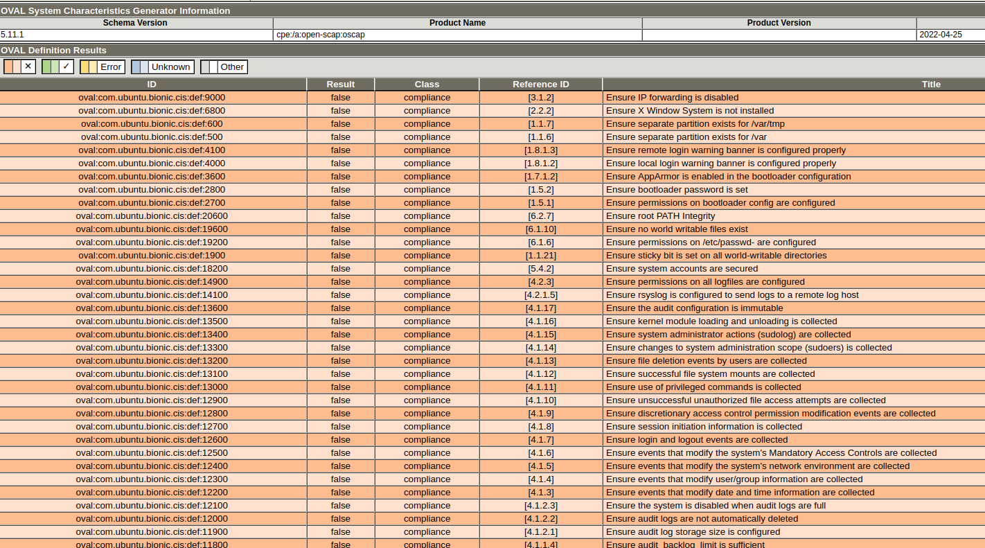Click the Reference ID column header

point(540,84)
